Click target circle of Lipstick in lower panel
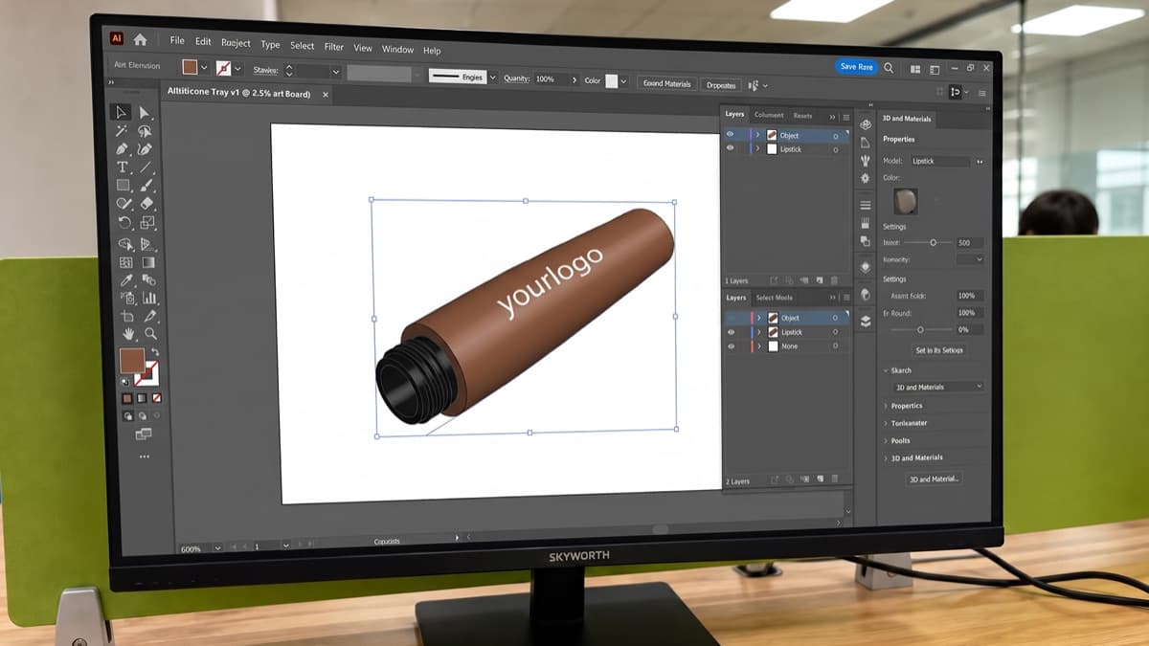Screen dimensions: 1149x646 click(x=836, y=332)
